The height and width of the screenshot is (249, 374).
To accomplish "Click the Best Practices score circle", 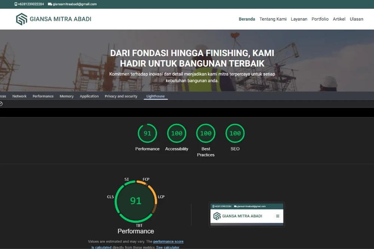I will pyautogui.click(x=205, y=133).
